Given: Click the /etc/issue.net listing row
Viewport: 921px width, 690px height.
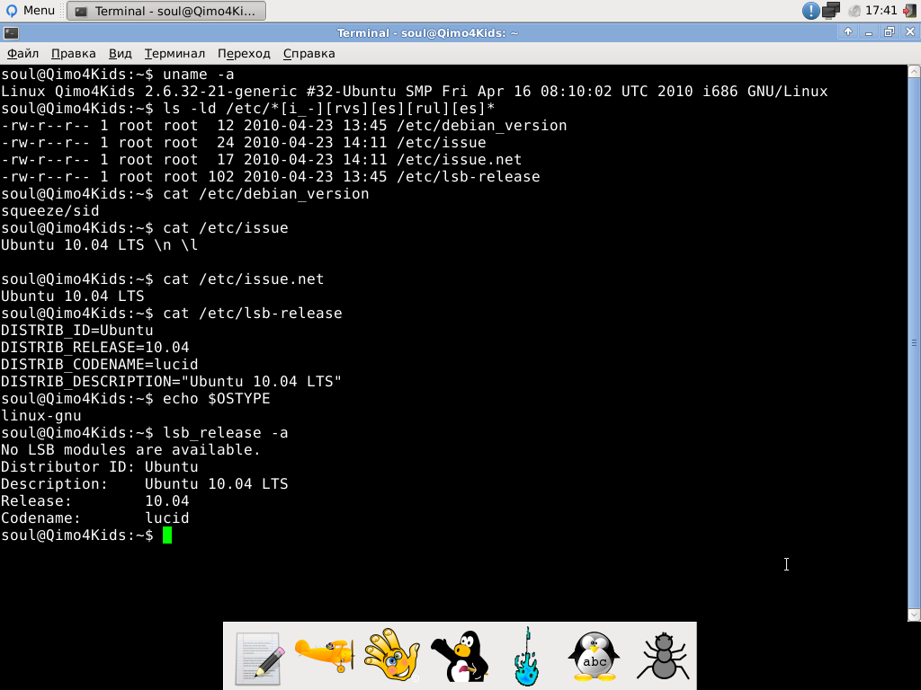Looking at the screenshot, I should pyautogui.click(x=262, y=160).
